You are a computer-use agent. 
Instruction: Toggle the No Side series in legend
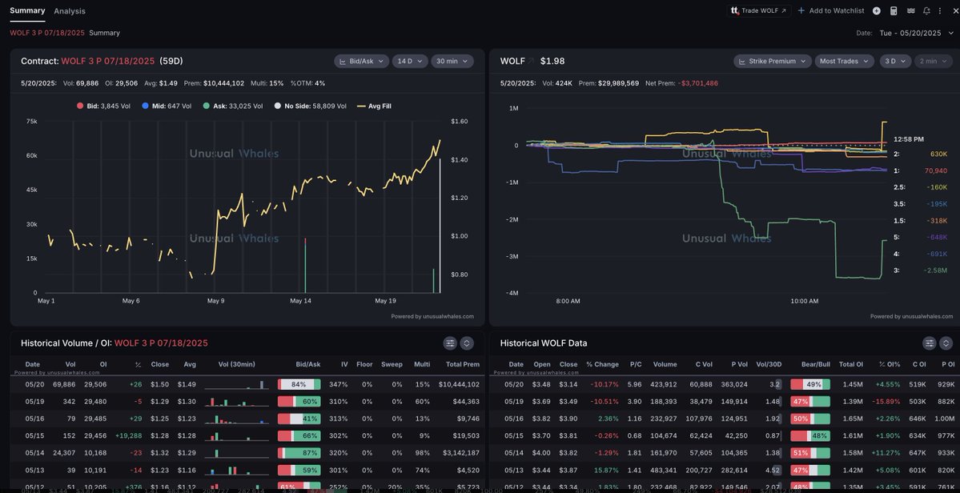coord(310,106)
